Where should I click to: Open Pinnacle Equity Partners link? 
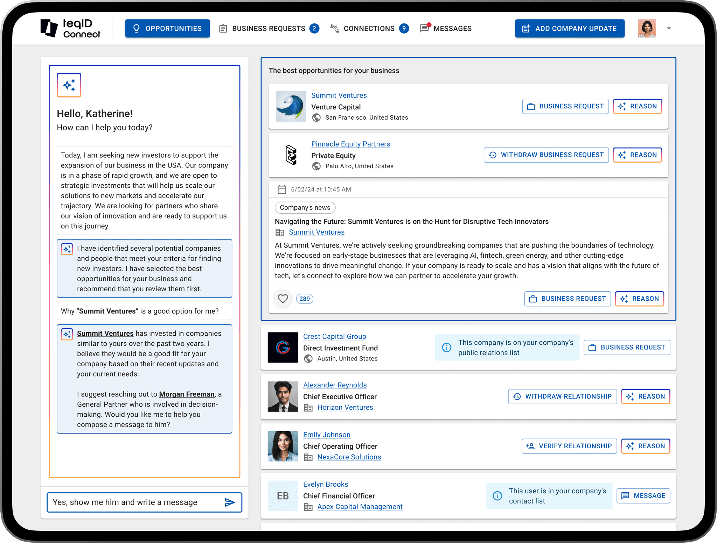click(x=350, y=144)
